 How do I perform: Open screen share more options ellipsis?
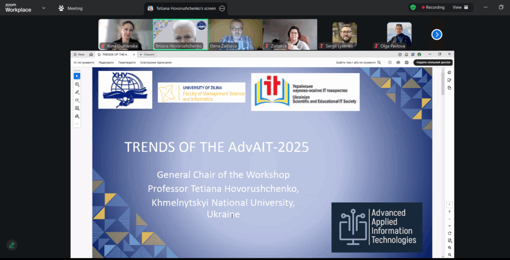(x=222, y=8)
